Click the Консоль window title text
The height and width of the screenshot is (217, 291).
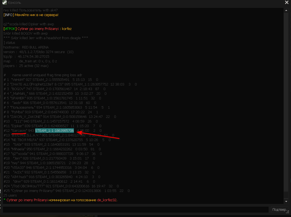[x=14, y=3]
